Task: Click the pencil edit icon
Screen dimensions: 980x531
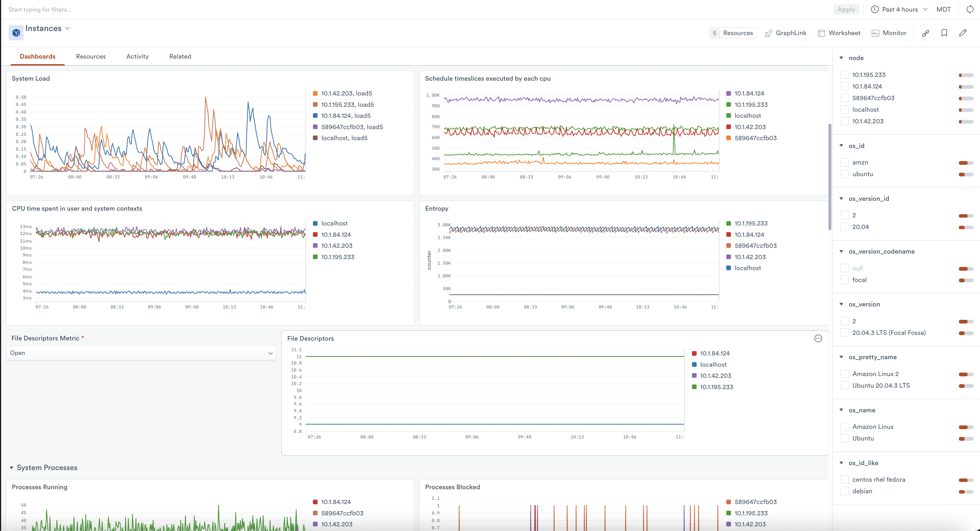Action: 963,33
